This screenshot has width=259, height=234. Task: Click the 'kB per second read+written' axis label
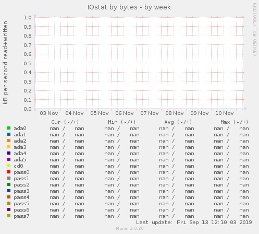tap(5, 63)
